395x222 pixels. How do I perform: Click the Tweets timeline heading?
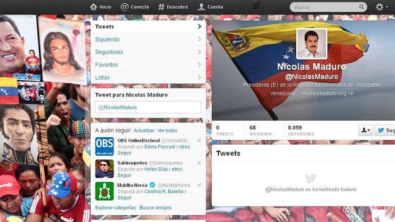(228, 153)
